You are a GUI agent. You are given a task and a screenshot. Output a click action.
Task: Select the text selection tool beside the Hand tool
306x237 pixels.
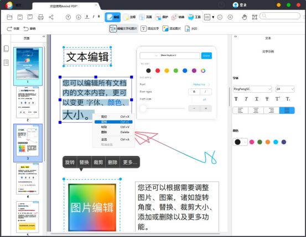tap(255, 17)
